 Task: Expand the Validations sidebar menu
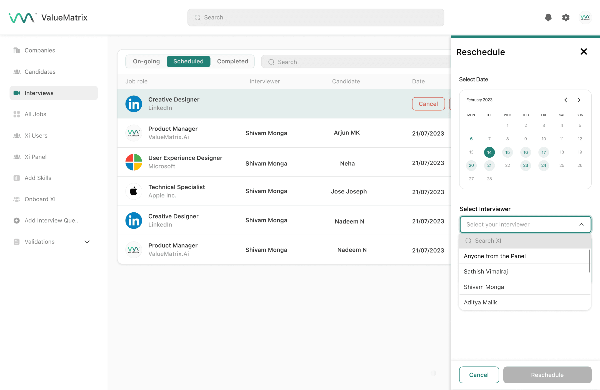(x=87, y=242)
